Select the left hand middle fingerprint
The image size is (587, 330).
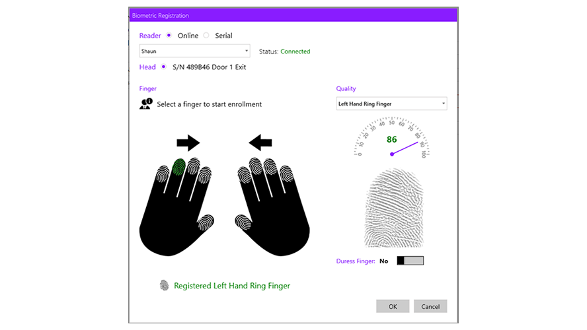click(194, 166)
